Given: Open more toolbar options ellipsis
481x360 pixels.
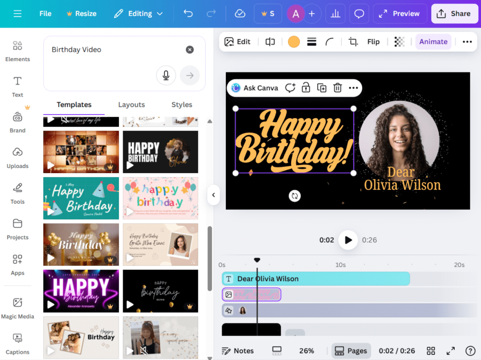Looking at the screenshot, I should click(x=467, y=42).
